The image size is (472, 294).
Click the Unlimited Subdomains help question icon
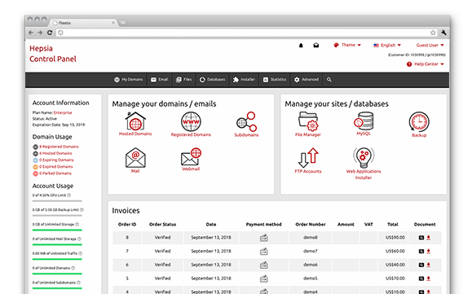point(78,283)
